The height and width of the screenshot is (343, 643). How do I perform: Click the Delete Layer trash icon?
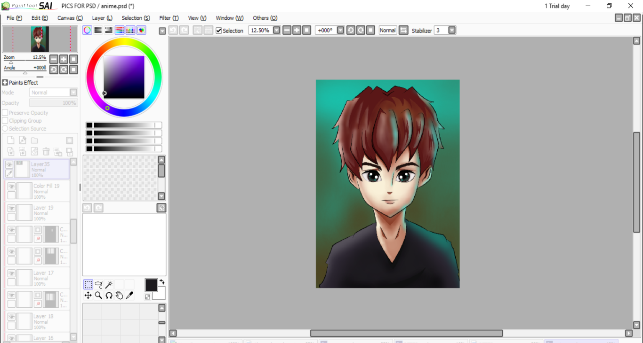pos(46,151)
